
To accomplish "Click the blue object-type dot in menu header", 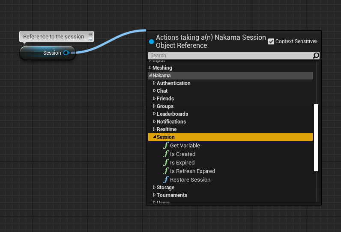I will (151, 41).
